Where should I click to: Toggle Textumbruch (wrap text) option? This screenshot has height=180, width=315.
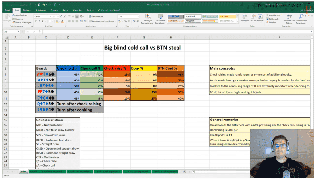[96, 16]
